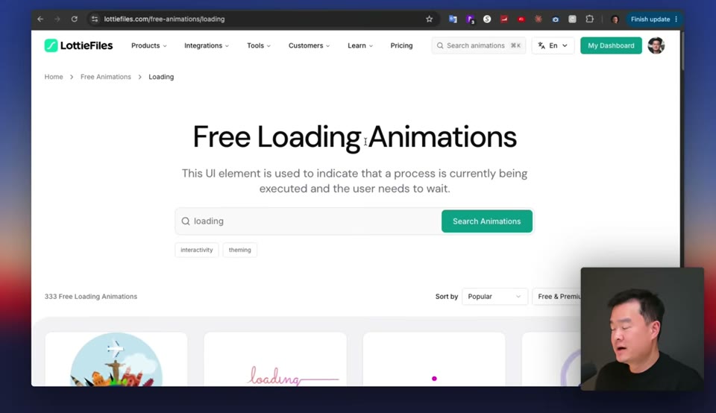Select the interactivity tag
716x413 pixels.
[196, 250]
